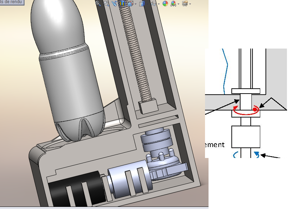Click the Zoom to Fit icon

pos(98,3)
